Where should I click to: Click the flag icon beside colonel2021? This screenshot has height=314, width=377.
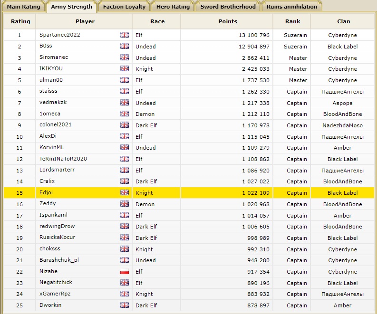(125, 125)
